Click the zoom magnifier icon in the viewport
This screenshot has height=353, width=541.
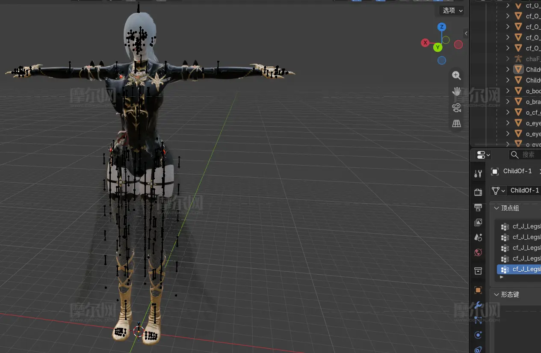point(456,76)
